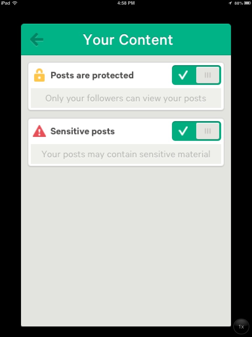The image size is (252, 337).
Task: Click the 1x scale button
Action: coord(241,327)
